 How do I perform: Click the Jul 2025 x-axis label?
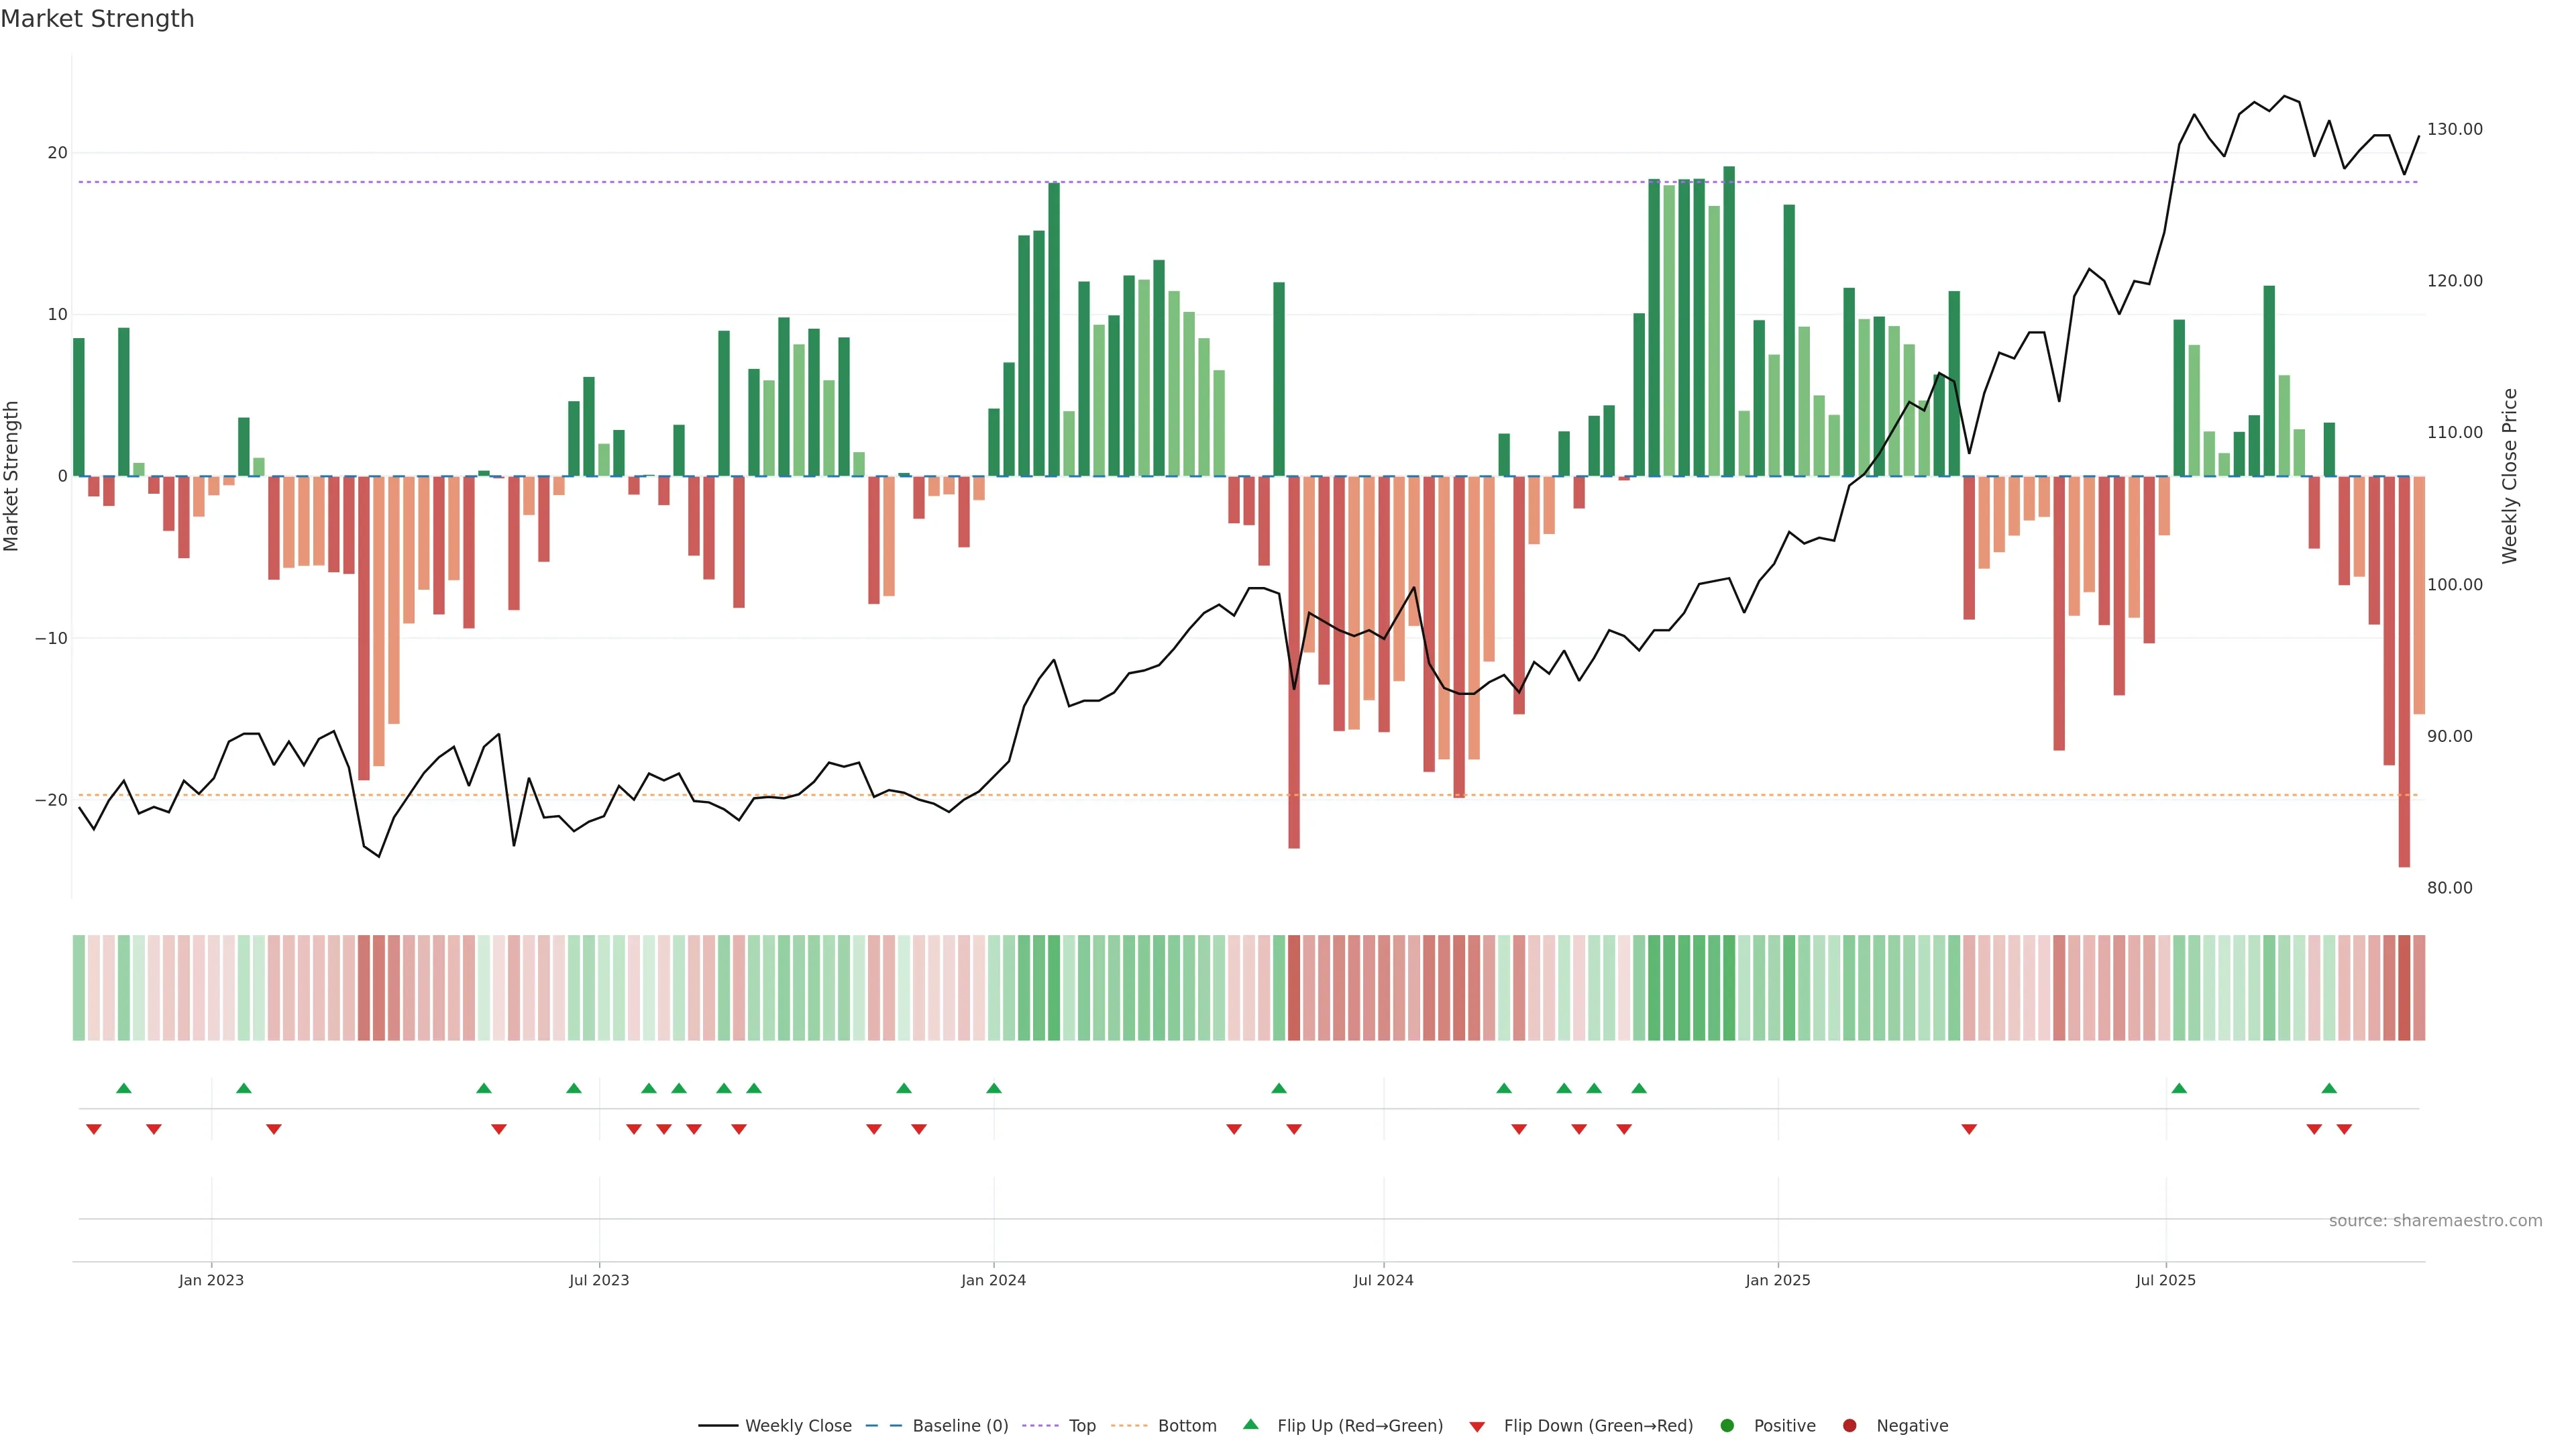pyautogui.click(x=2165, y=1280)
